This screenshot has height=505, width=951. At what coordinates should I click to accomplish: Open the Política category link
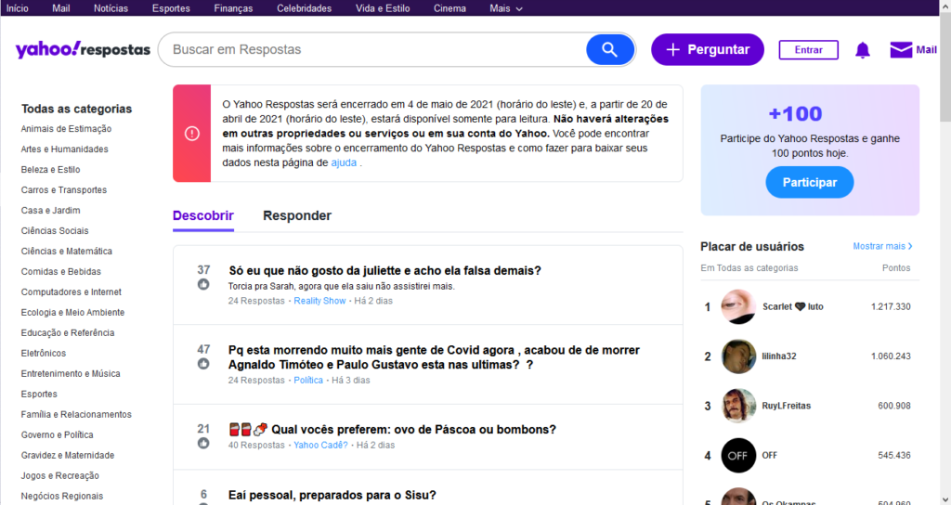tap(308, 380)
